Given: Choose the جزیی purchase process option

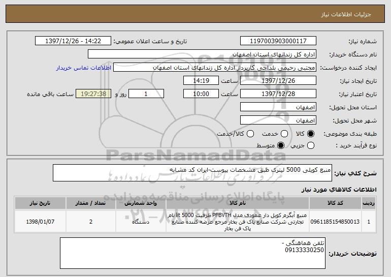Looking at the screenshot, I should tap(310, 145).
